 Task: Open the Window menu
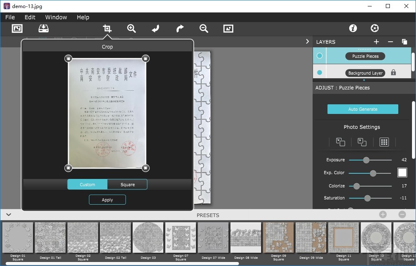point(56,17)
